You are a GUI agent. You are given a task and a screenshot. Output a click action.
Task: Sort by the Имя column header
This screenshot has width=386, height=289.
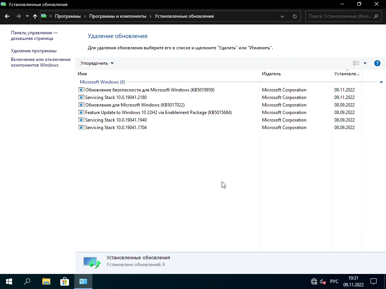tap(167, 74)
